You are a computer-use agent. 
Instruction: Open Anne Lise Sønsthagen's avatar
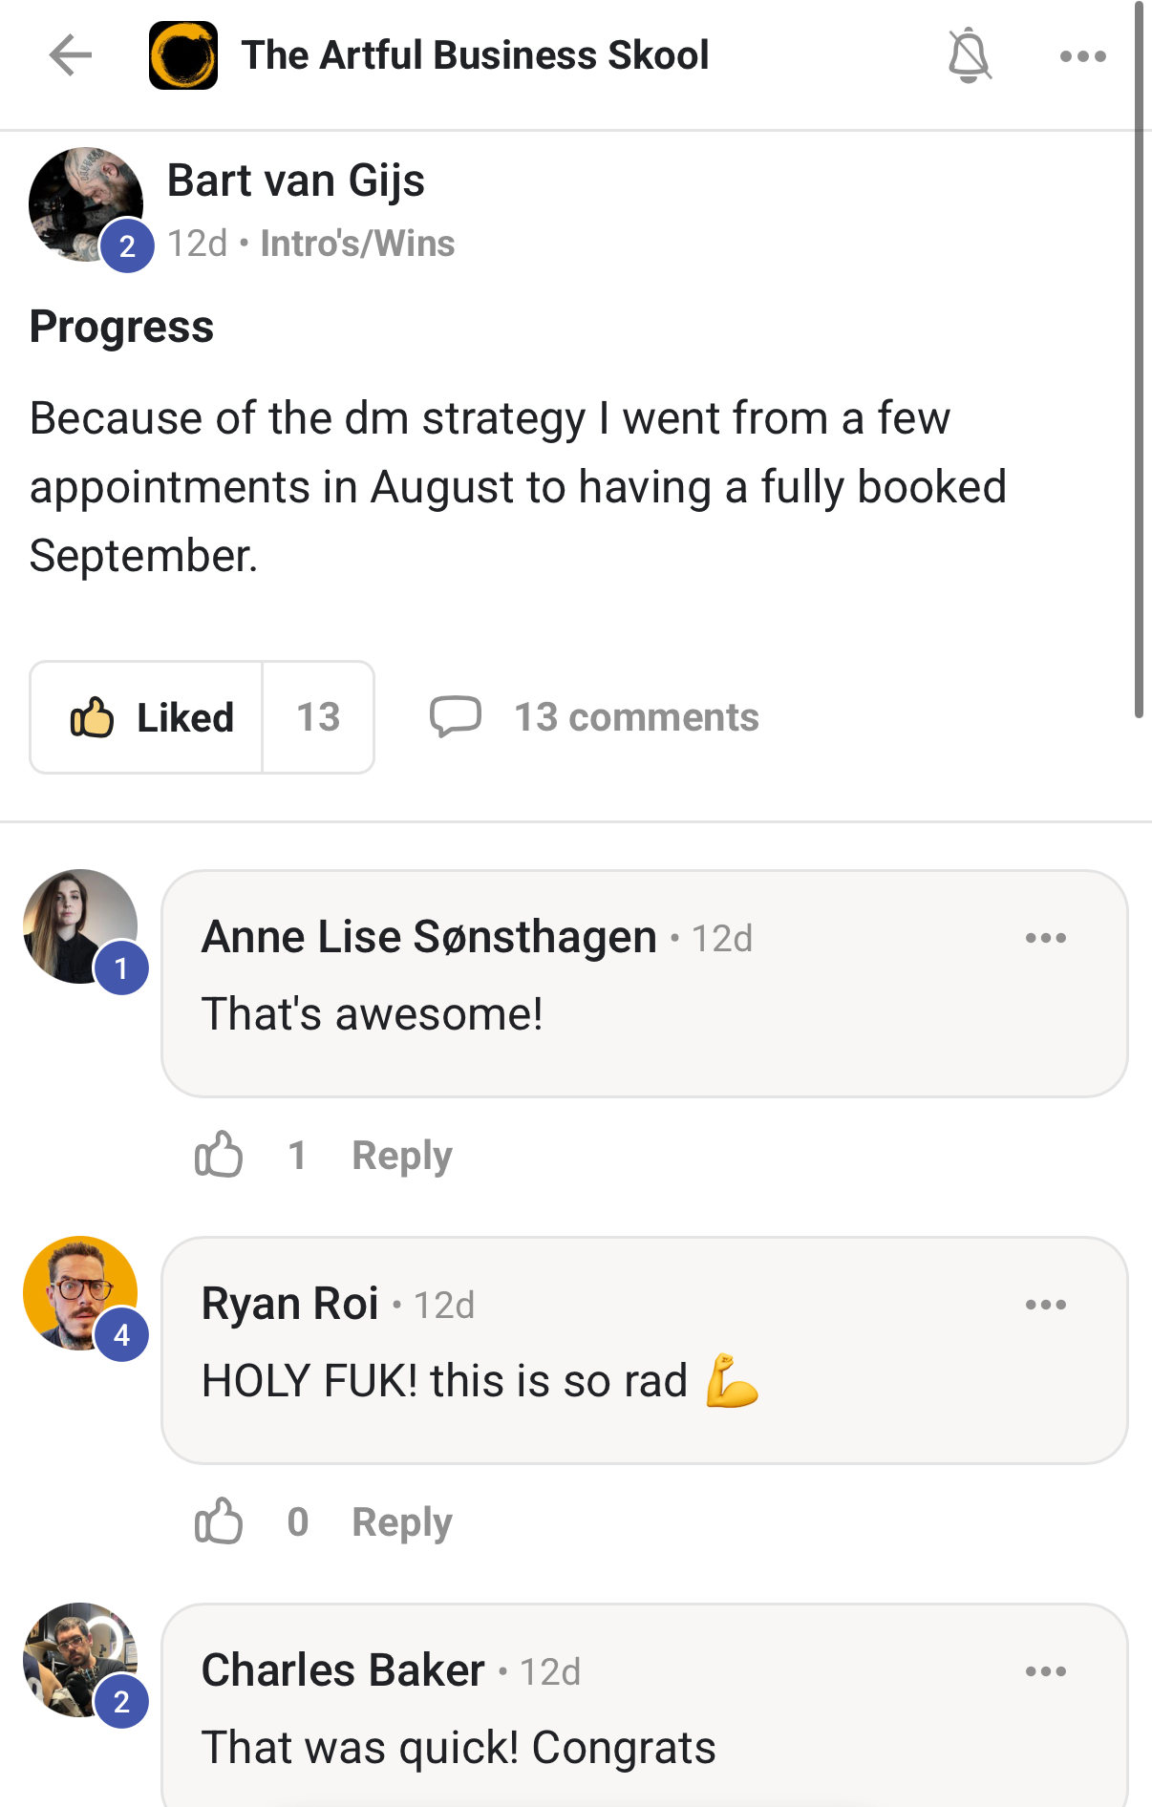tap(80, 926)
